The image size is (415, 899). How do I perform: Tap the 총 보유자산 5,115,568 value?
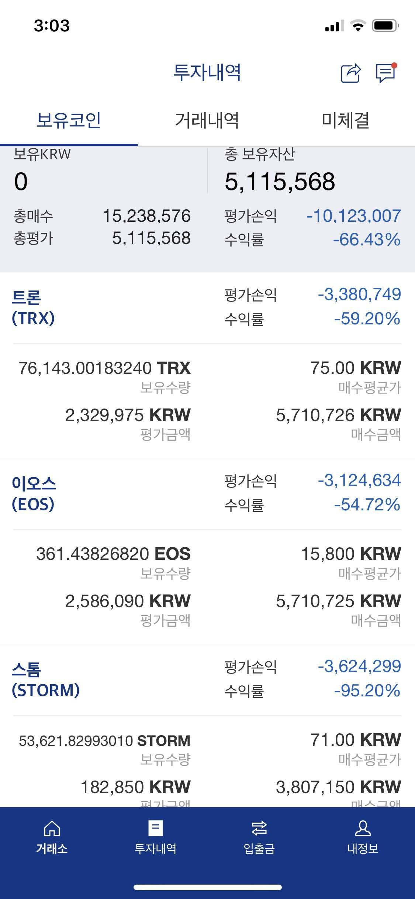click(x=280, y=182)
